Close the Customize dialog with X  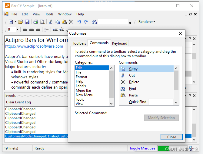[x=181, y=33]
